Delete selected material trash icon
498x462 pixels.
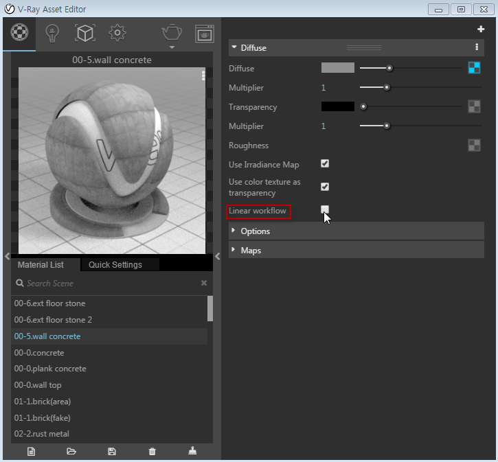(x=152, y=451)
